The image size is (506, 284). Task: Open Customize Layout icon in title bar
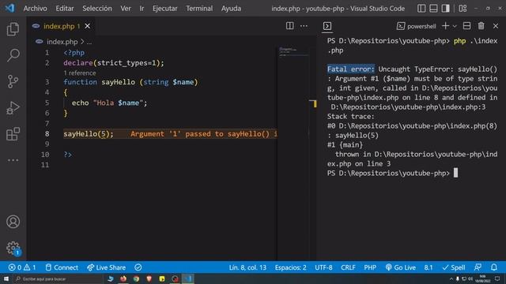pos(463,9)
